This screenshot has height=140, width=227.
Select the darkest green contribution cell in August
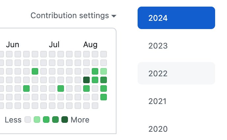pos(86,80)
